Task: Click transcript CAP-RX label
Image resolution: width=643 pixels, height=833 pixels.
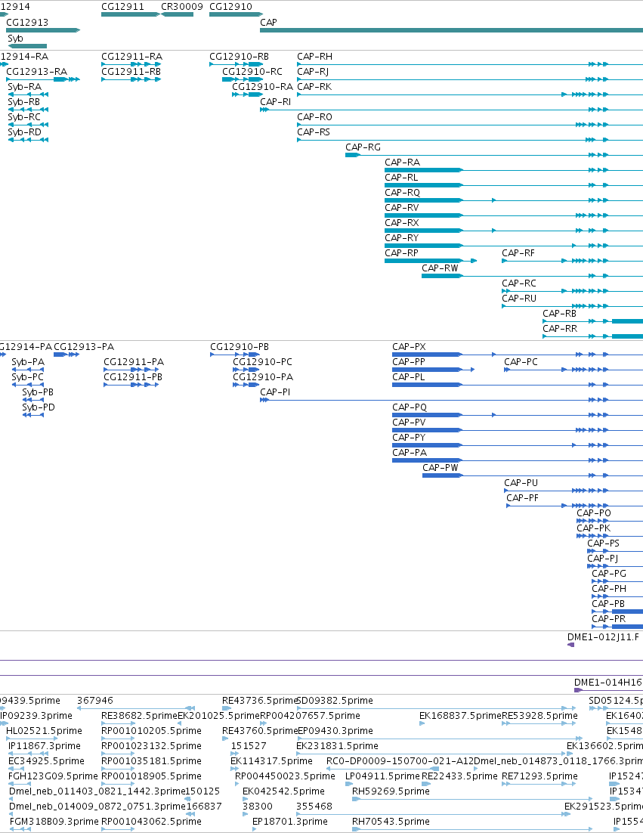Action: pos(401,222)
